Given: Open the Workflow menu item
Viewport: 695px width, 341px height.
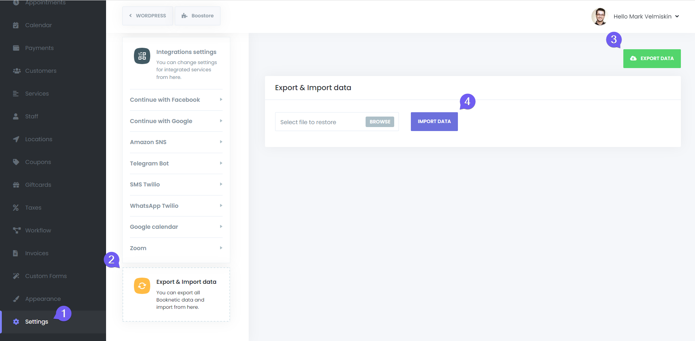Looking at the screenshot, I should pos(53,230).
